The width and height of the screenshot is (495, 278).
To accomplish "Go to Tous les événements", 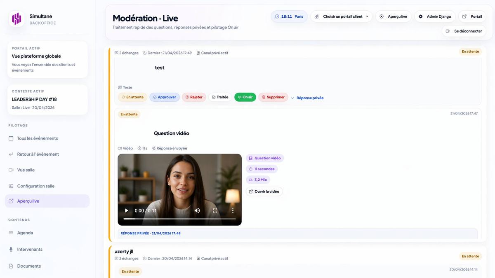I will 37,138.
